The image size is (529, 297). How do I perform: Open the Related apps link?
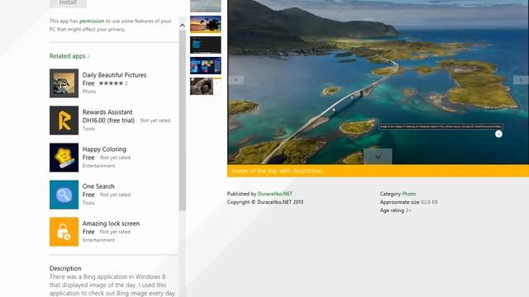tap(69, 56)
